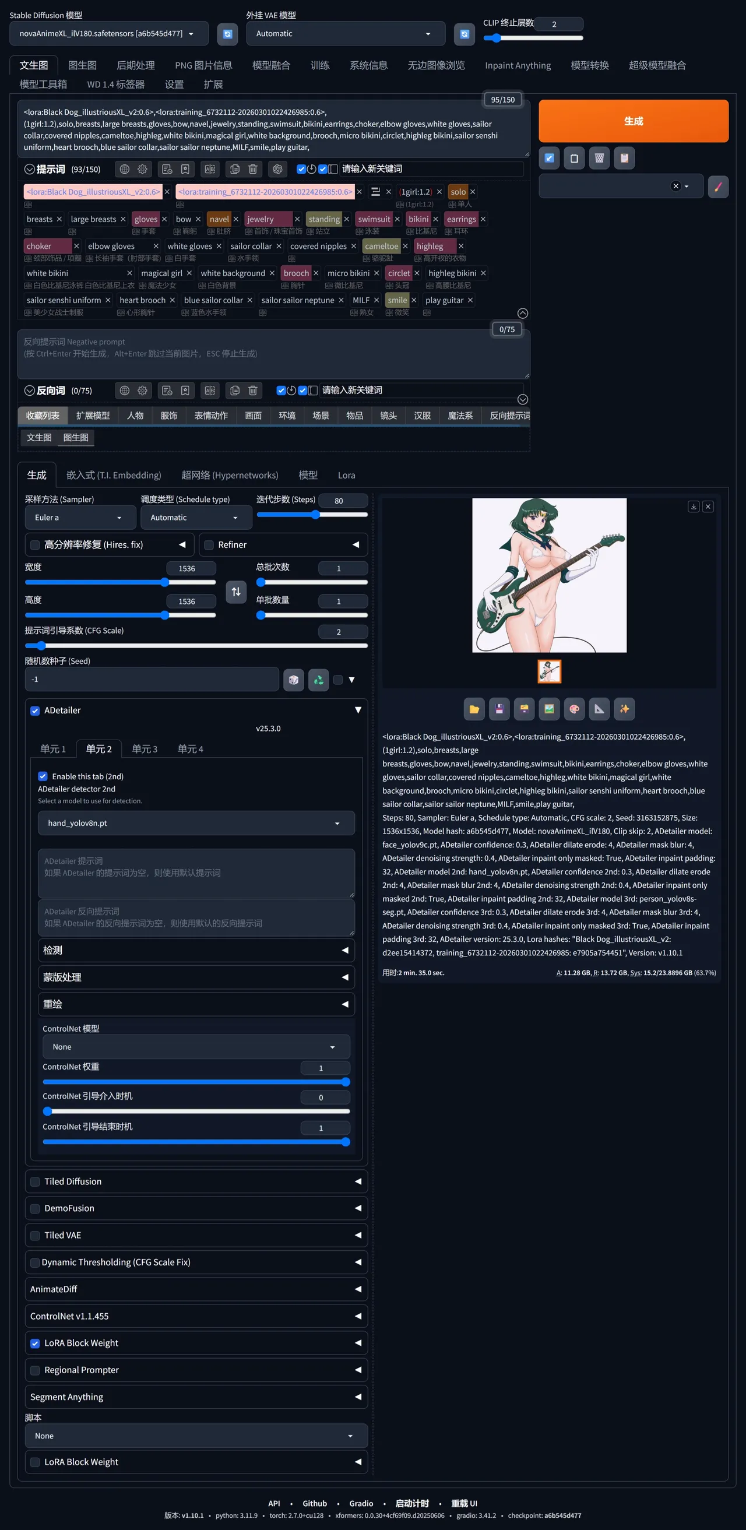
Task: Open the Stable Diffusion model dropdown
Action: 108,34
